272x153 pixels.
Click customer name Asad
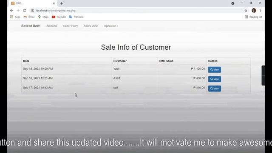point(116,78)
